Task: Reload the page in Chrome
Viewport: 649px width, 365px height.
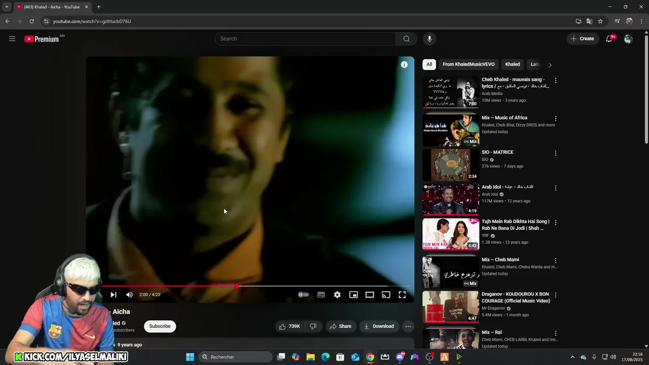Action: 31,21
